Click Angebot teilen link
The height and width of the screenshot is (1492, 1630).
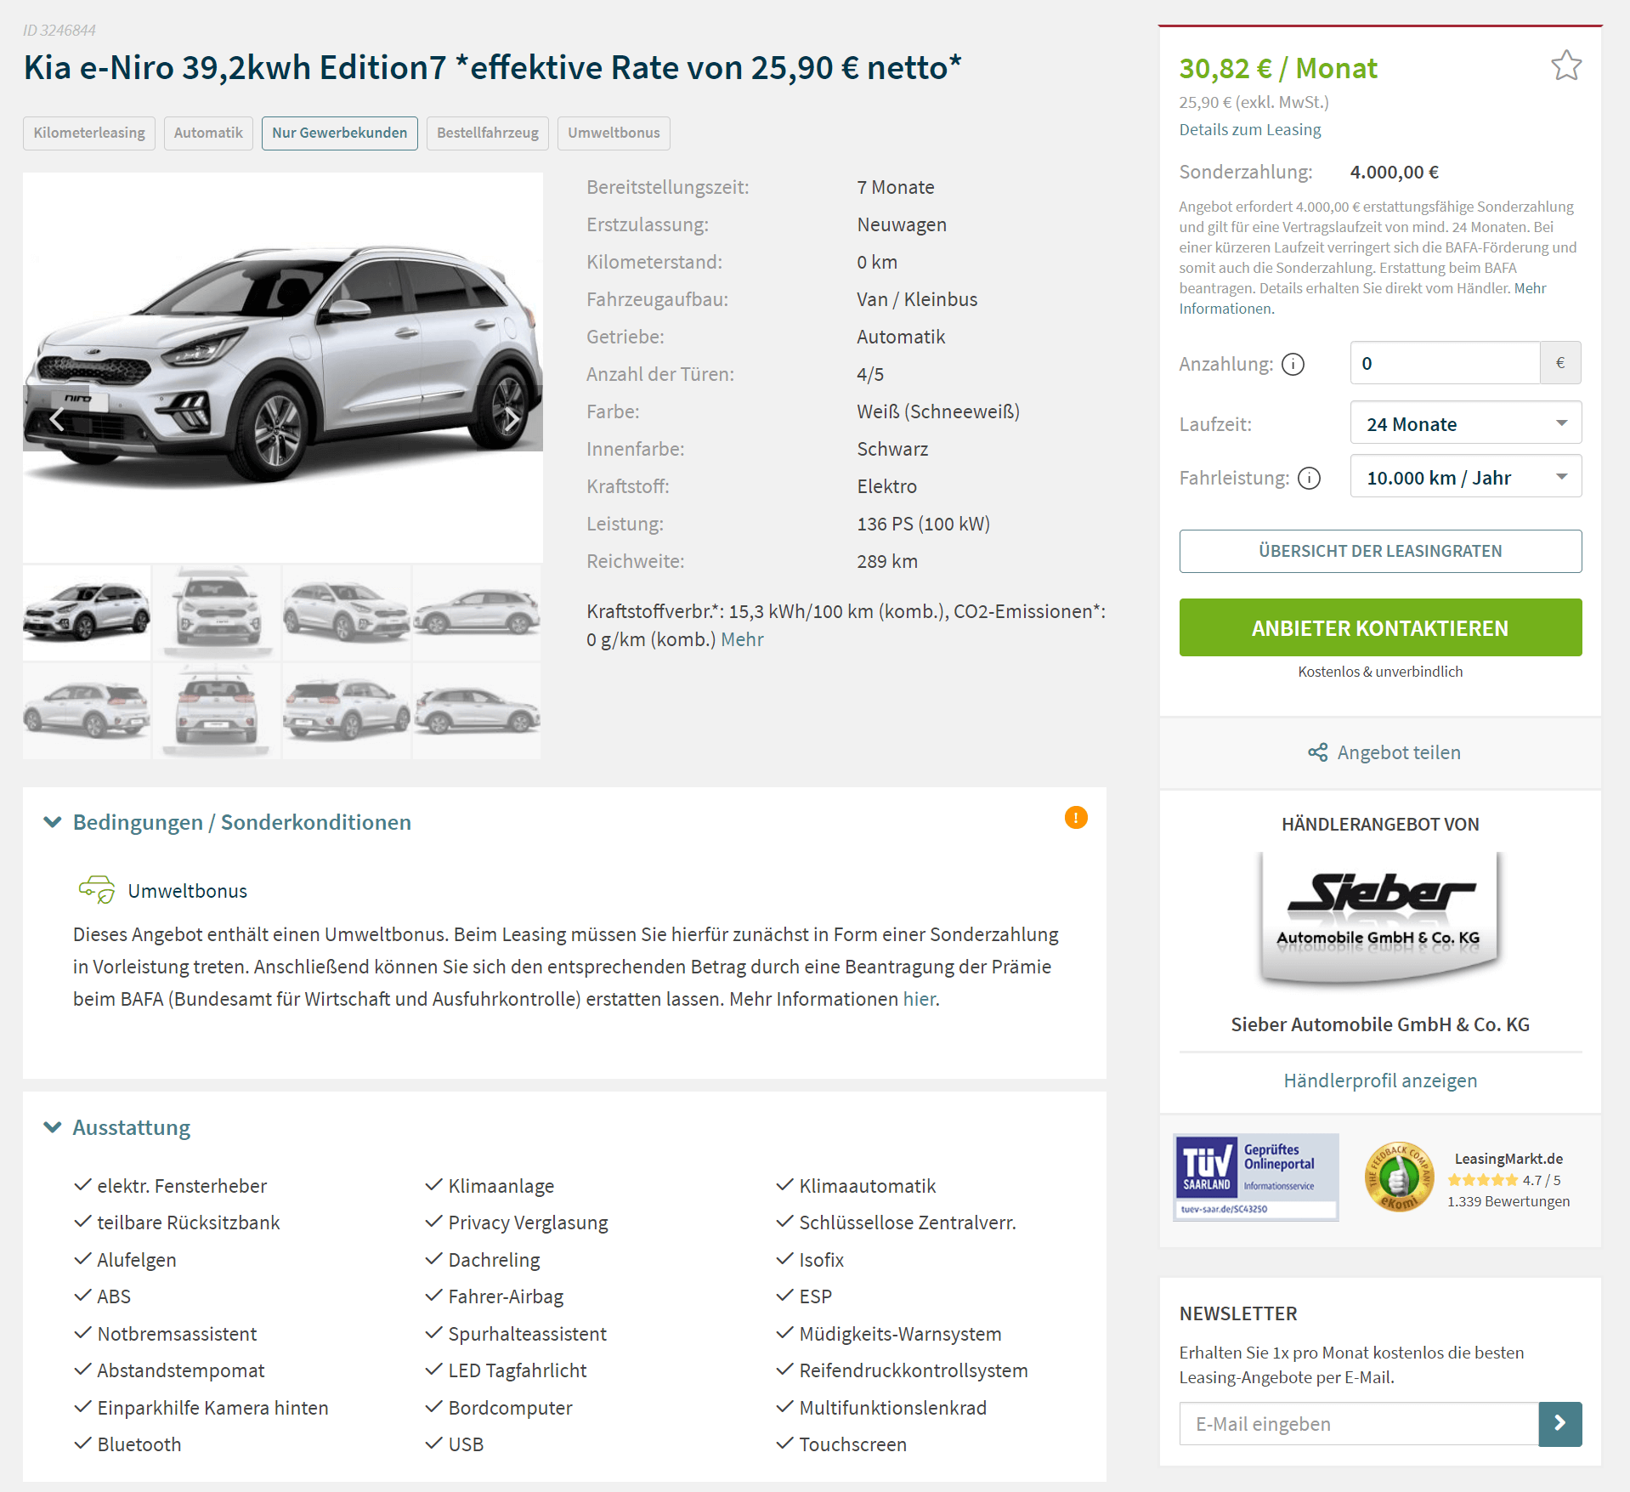pyautogui.click(x=1399, y=752)
